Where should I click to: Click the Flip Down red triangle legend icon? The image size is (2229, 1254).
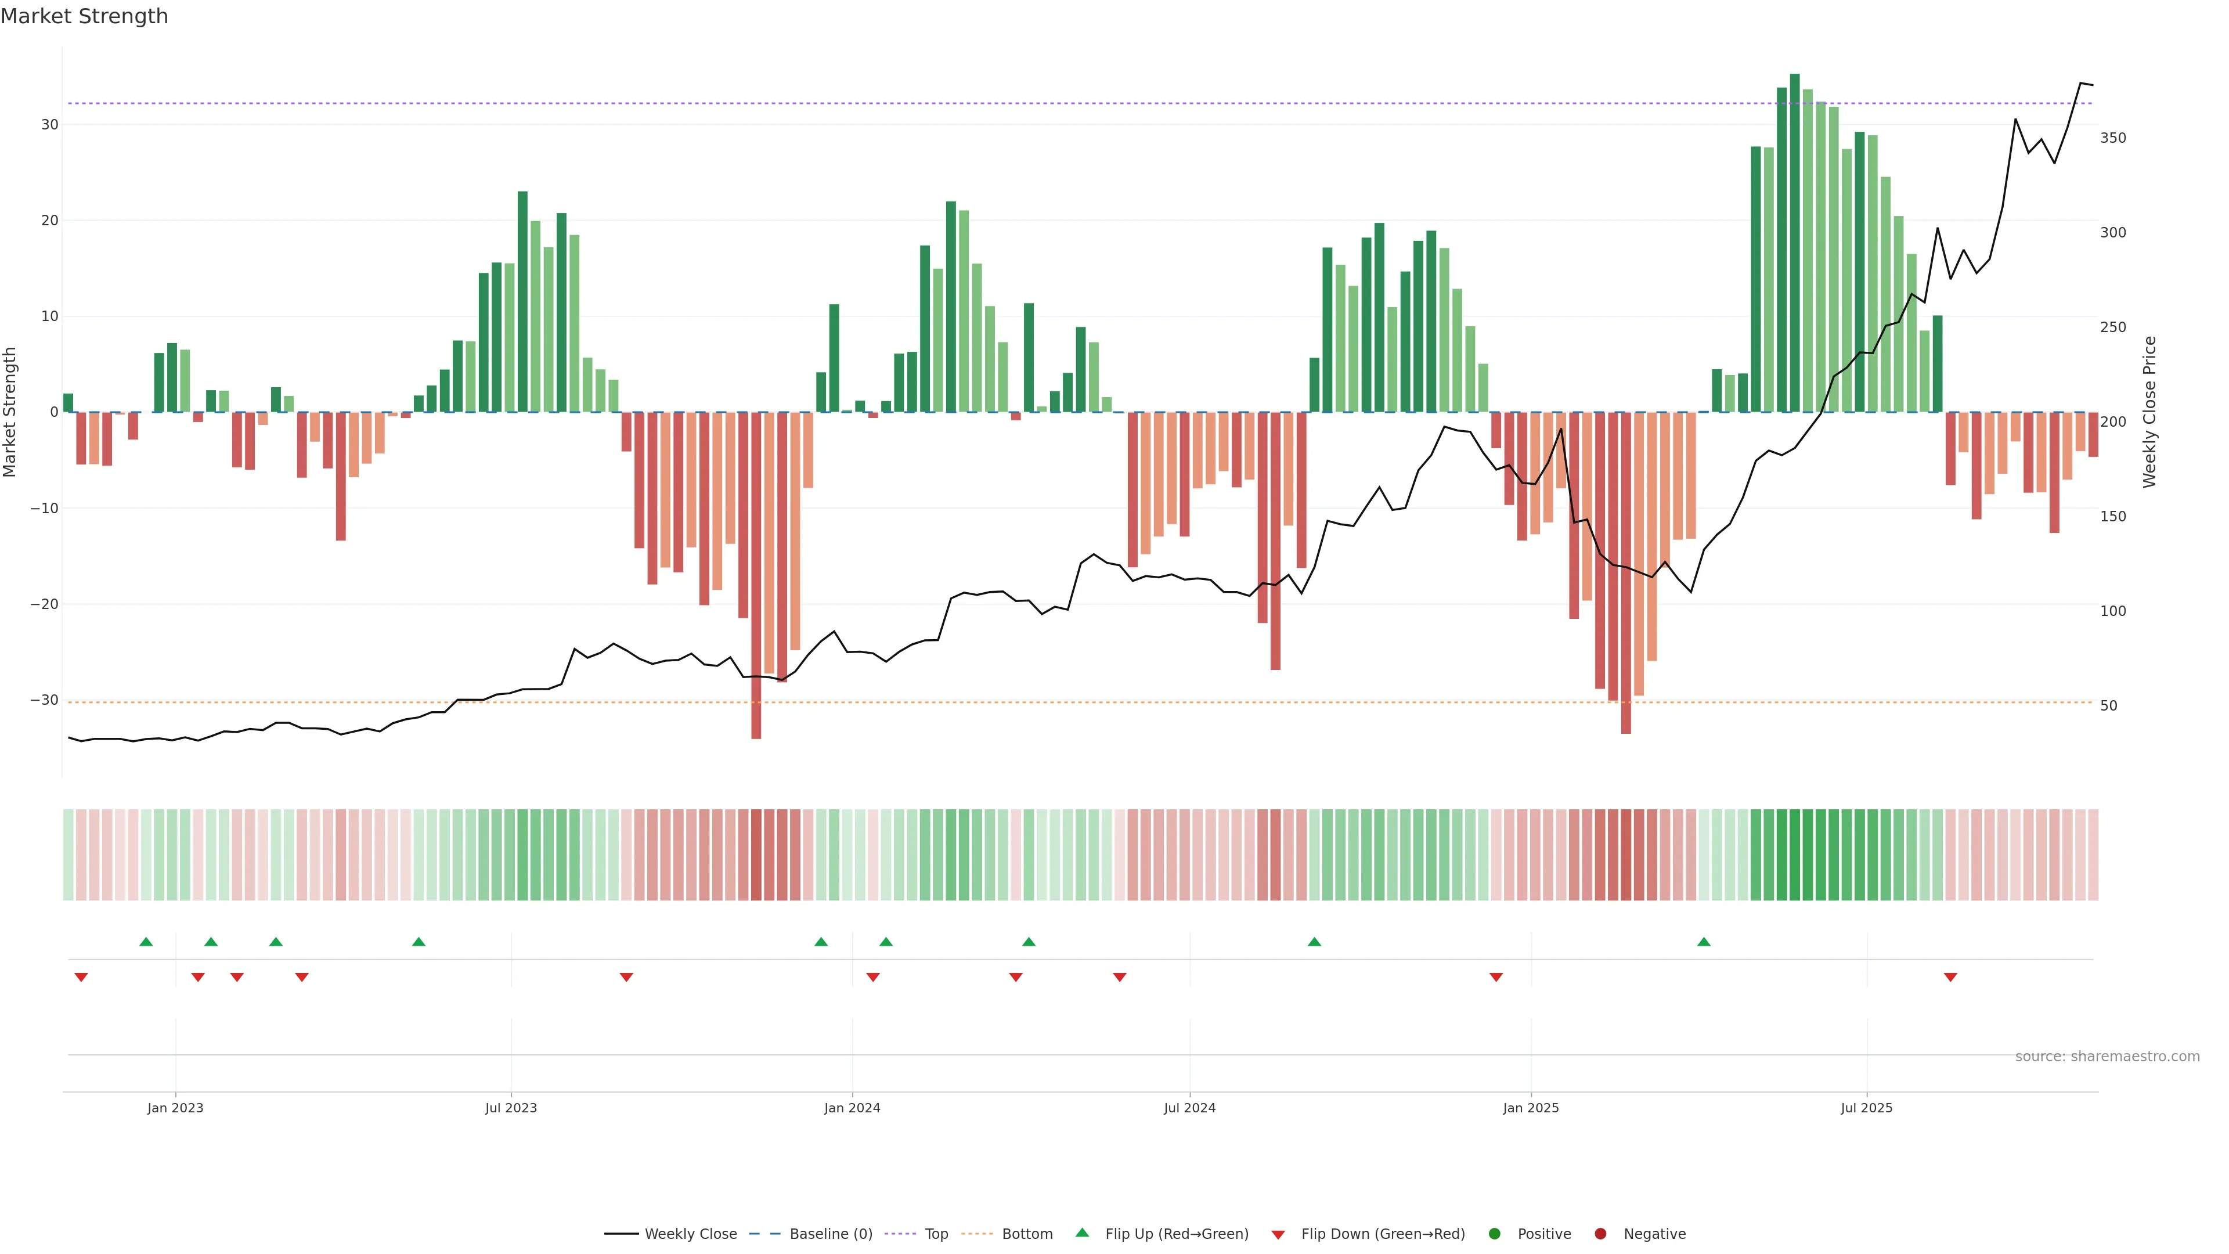click(x=1278, y=1235)
